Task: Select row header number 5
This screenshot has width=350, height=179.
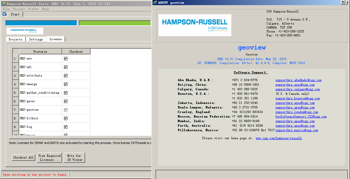Action: 16,93
